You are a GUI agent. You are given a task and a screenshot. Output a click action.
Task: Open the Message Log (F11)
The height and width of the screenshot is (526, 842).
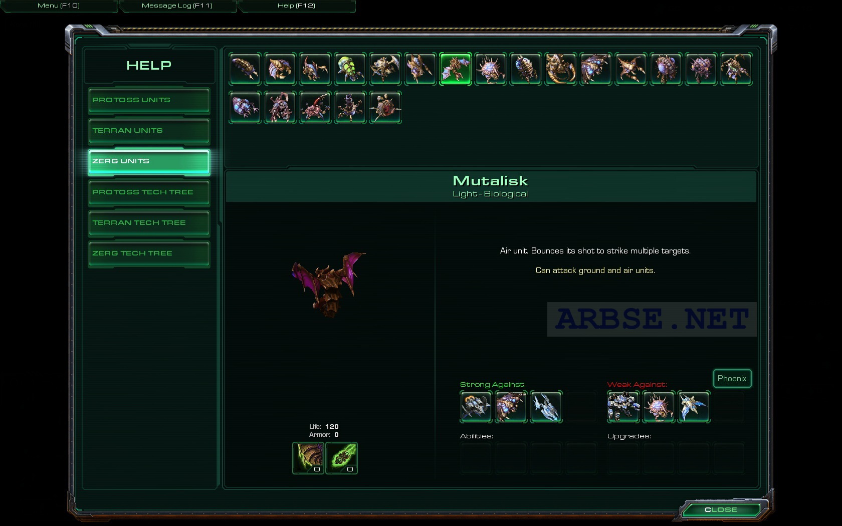point(177,6)
